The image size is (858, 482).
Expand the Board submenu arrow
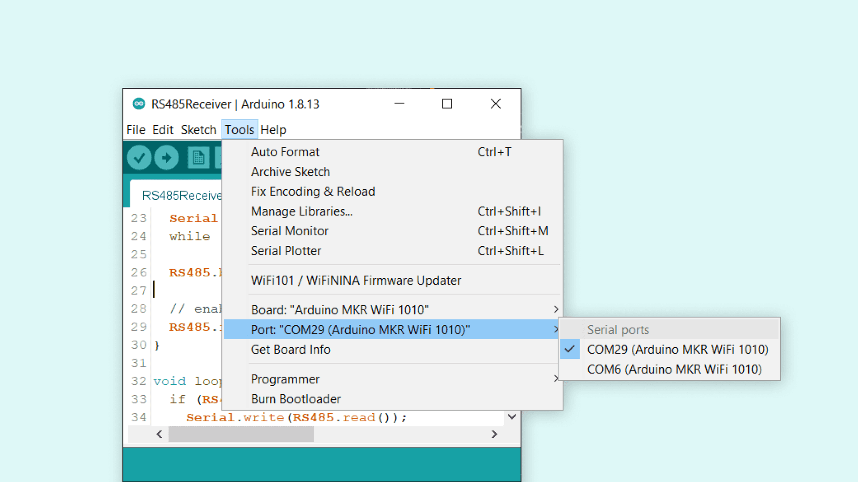[x=555, y=309]
